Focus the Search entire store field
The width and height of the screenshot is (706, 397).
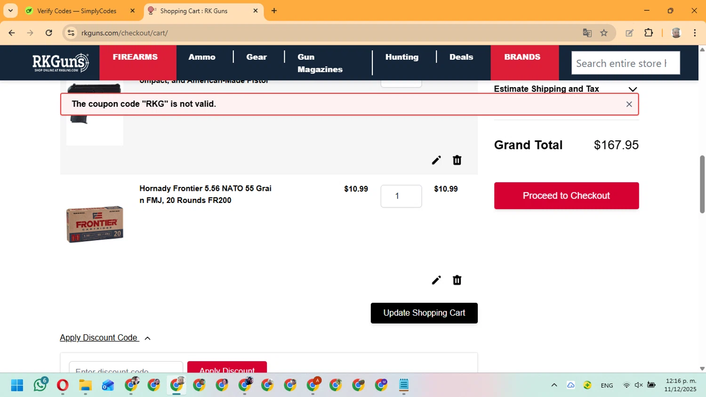(626, 63)
